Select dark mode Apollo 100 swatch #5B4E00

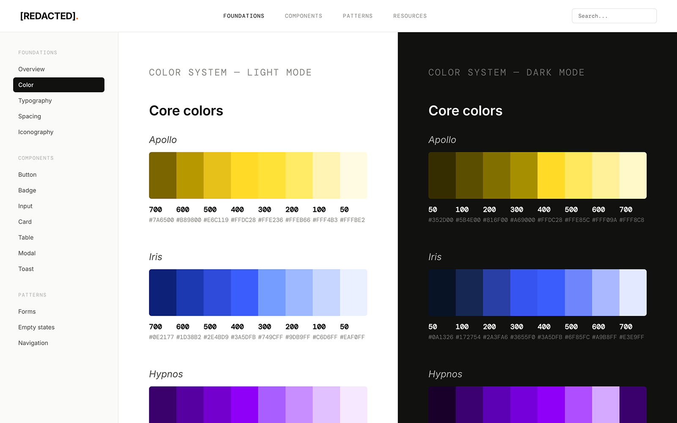(x=469, y=176)
